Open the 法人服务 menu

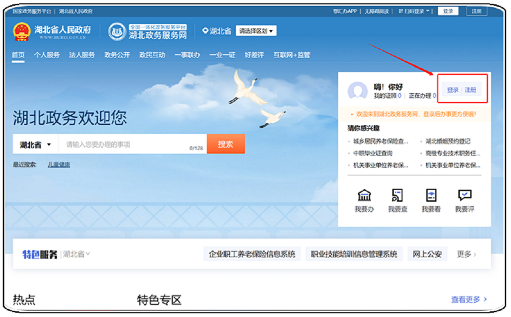[82, 55]
